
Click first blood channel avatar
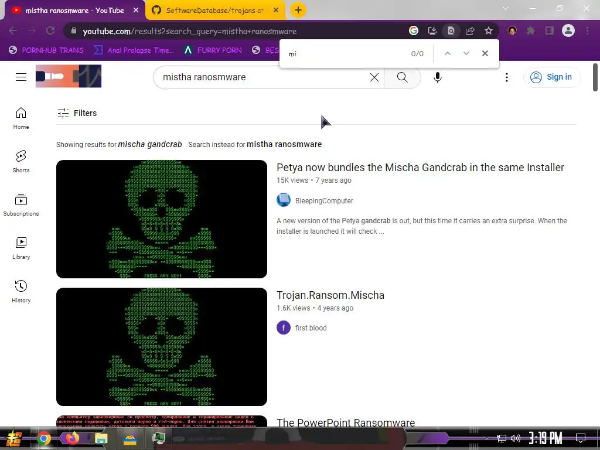pos(284,328)
